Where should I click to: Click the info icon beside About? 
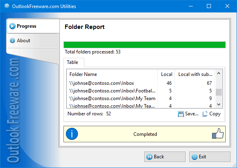(12, 41)
